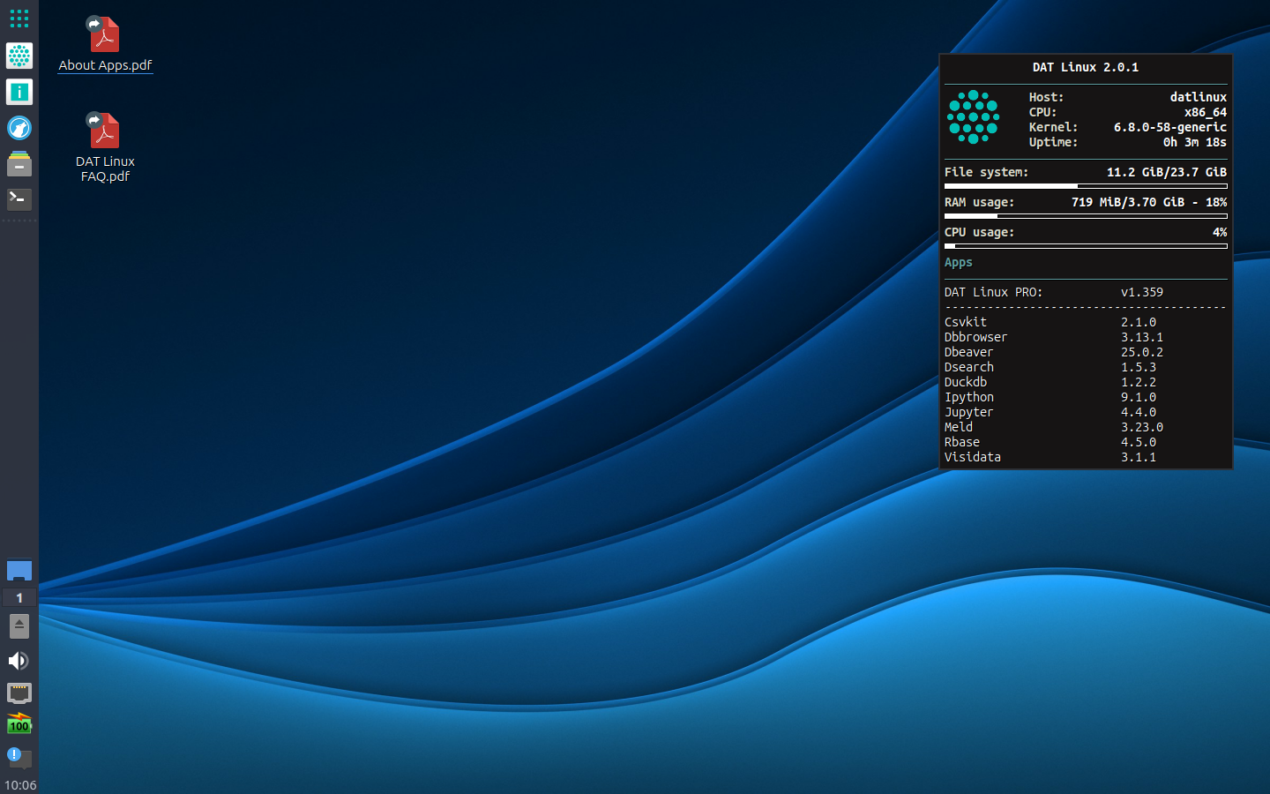Select the Visidata entry in the Apps list

973,457
